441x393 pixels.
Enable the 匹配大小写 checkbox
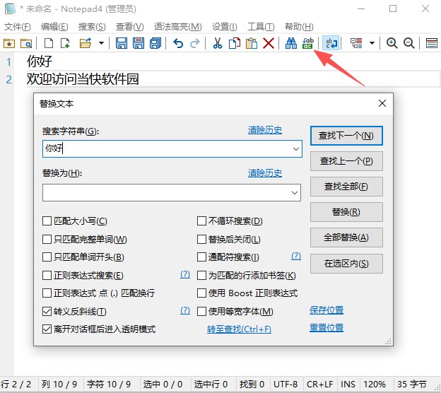[47, 221]
